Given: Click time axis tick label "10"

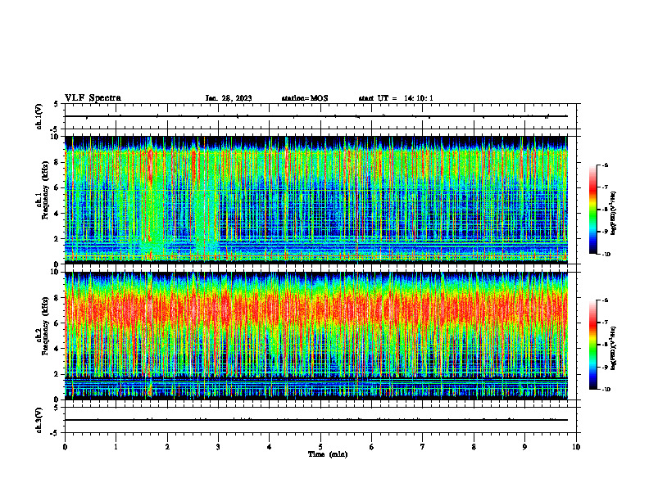Looking at the screenshot, I should [x=576, y=447].
